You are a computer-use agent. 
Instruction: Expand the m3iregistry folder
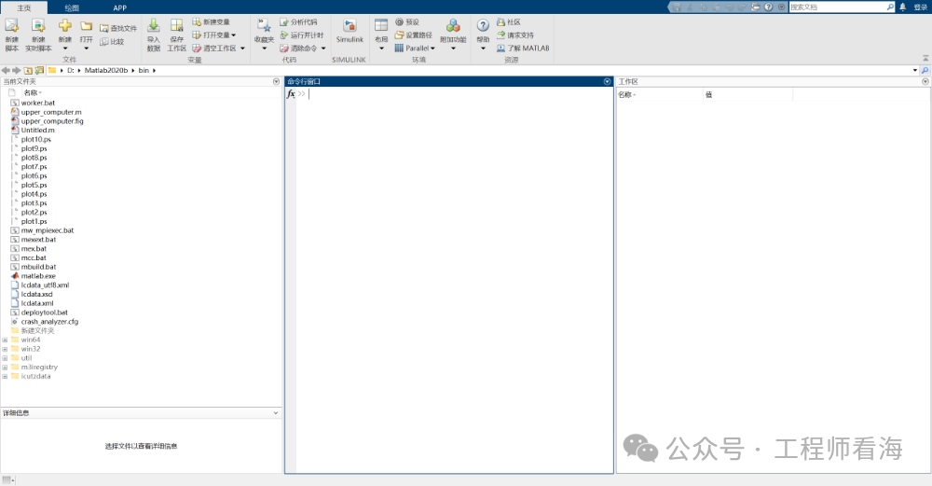coord(5,368)
